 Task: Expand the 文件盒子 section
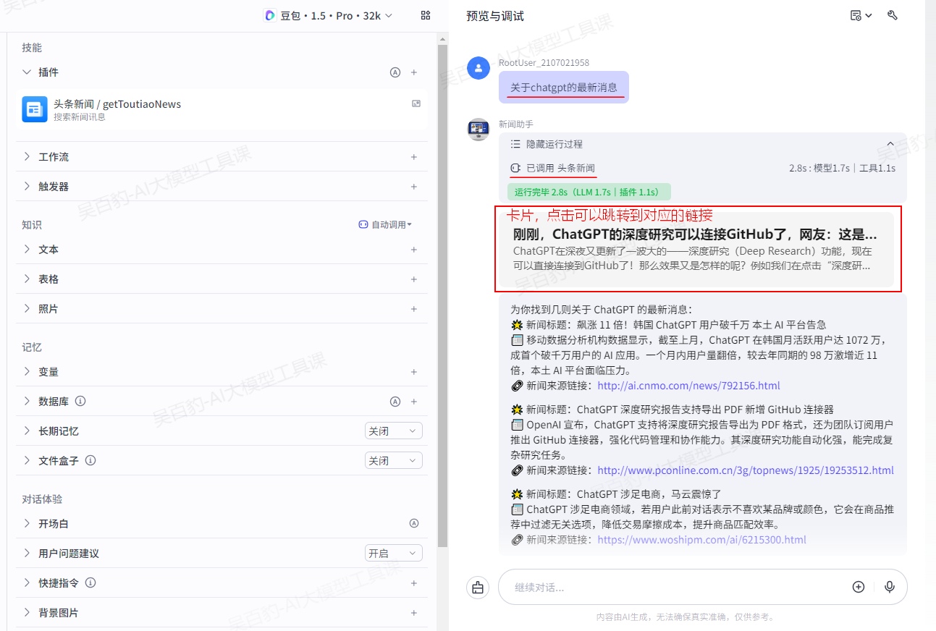tap(27, 461)
